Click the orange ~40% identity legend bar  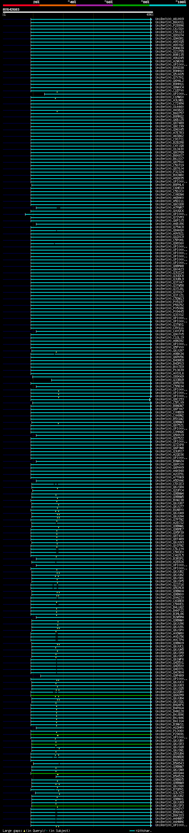[x=58, y=5]
